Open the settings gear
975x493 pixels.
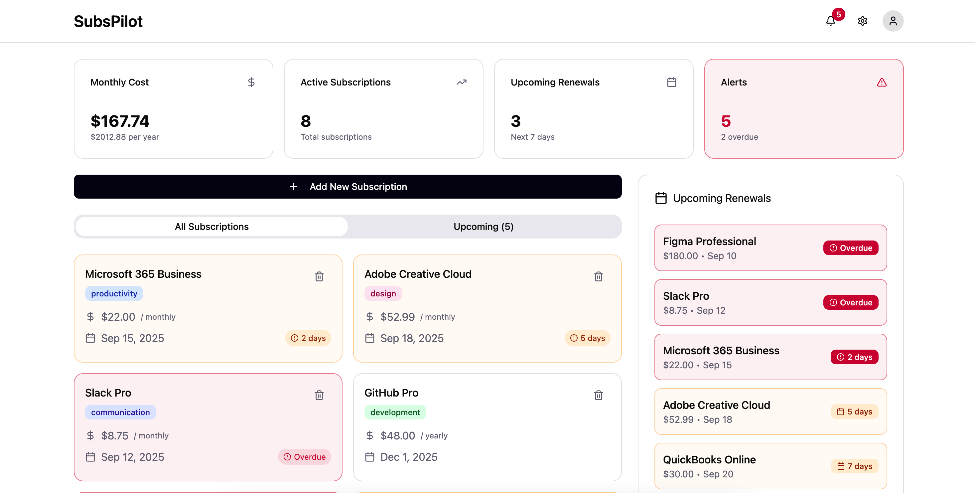862,21
